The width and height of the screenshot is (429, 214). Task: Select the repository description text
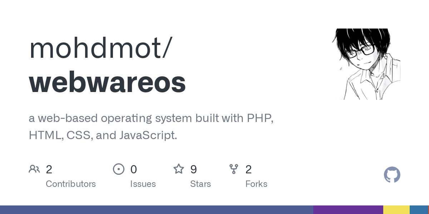click(x=151, y=127)
